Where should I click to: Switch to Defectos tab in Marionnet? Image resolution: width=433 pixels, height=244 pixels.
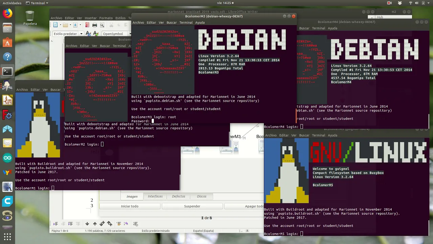[x=179, y=196]
